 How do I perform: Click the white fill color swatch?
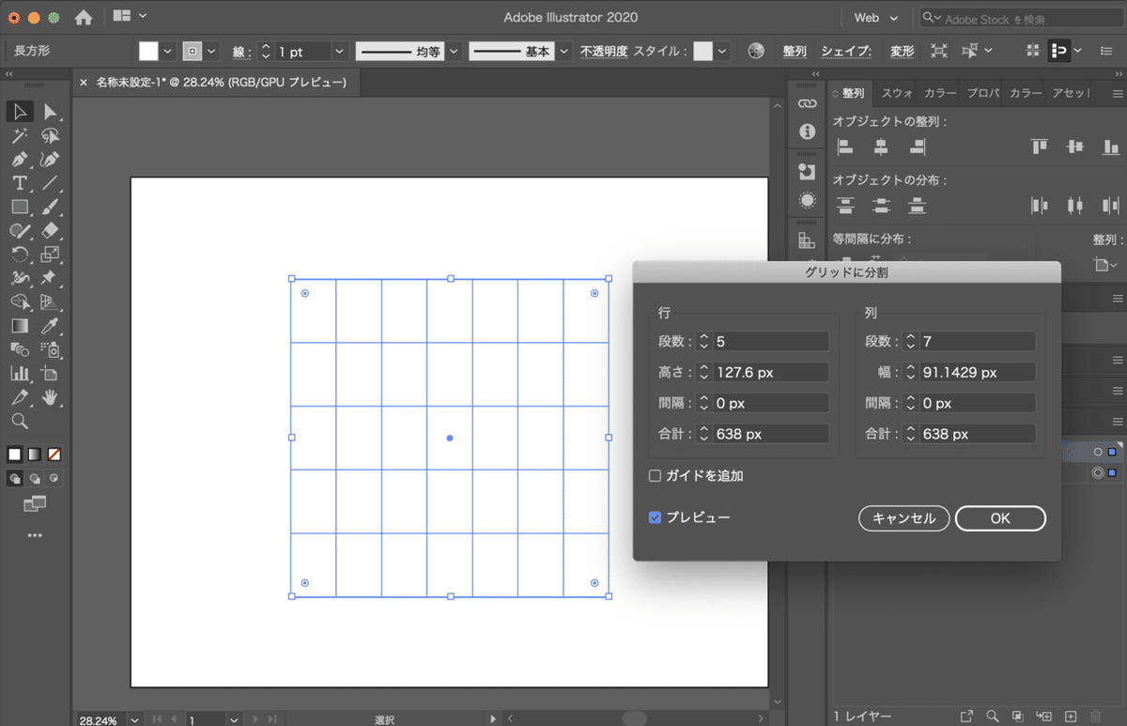148,52
